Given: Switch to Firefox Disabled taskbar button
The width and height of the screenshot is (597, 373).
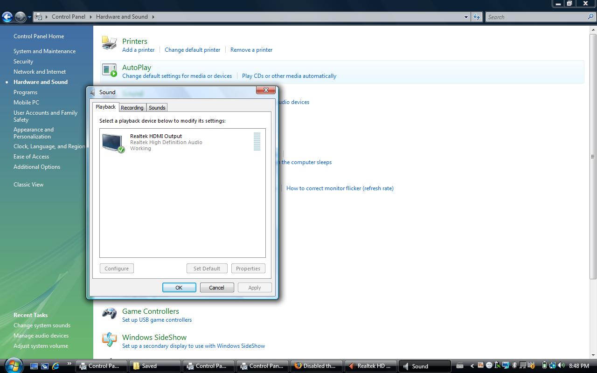Looking at the screenshot, I should (x=316, y=366).
